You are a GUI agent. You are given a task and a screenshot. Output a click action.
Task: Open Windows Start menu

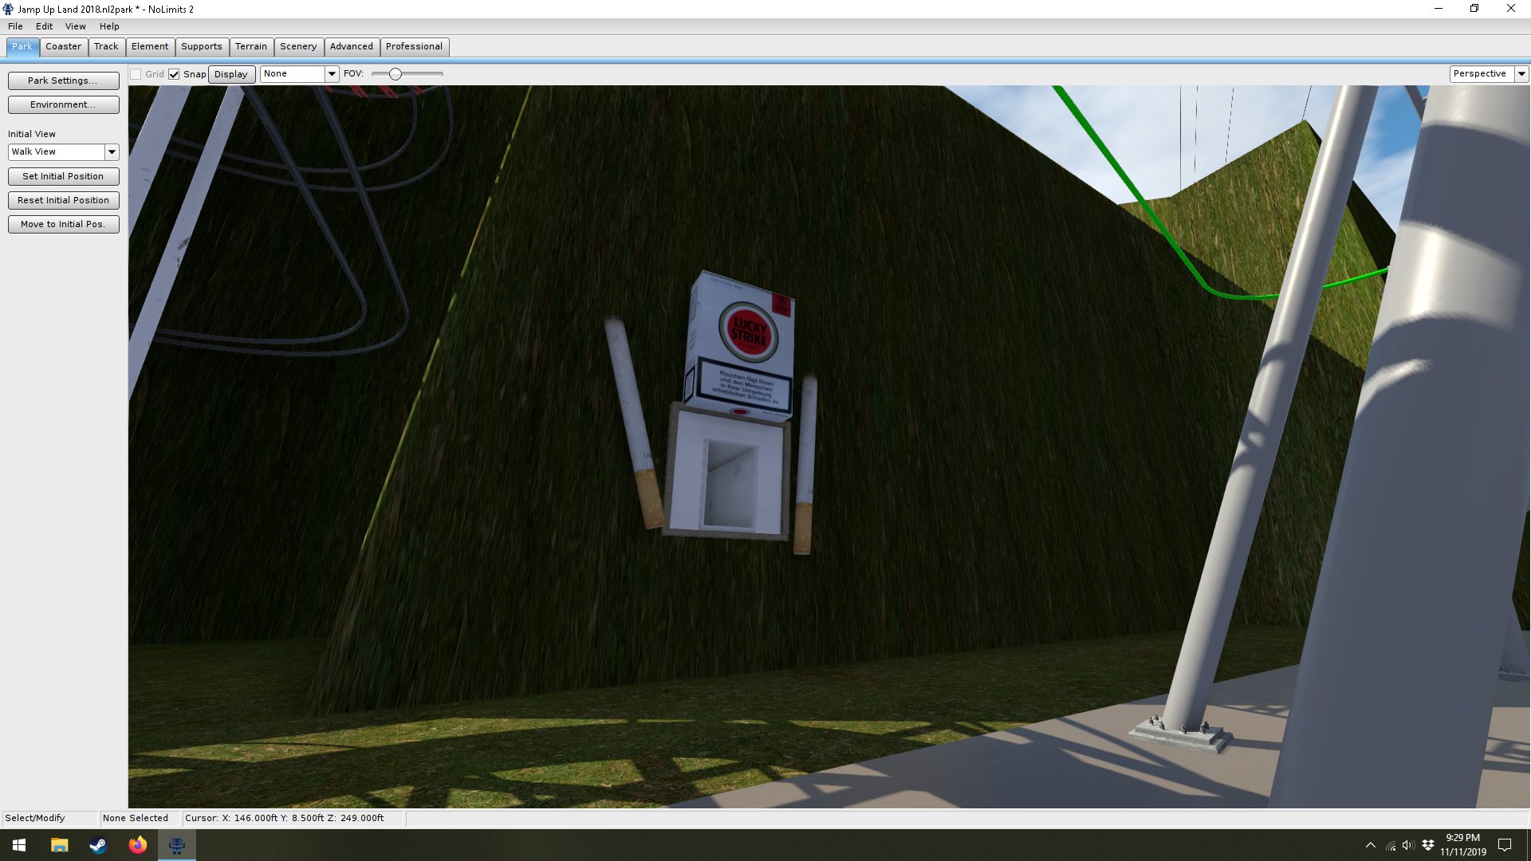pos(19,845)
